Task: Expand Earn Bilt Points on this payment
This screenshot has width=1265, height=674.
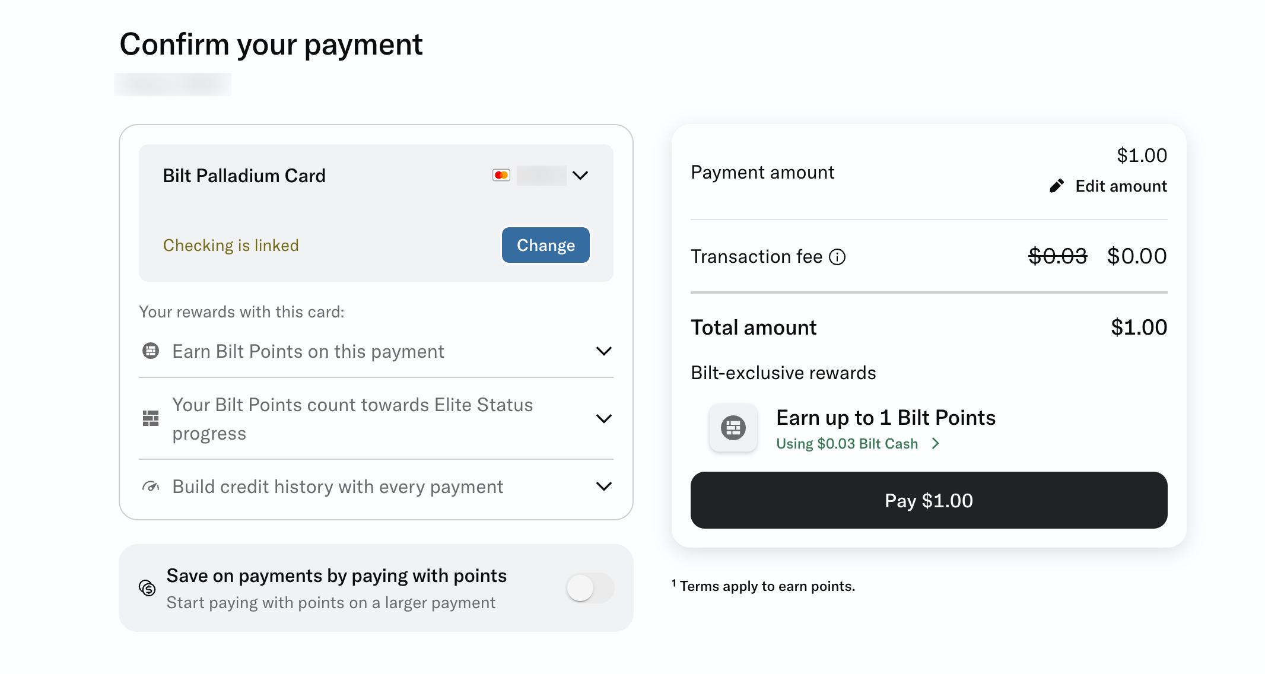Action: pyautogui.click(x=604, y=351)
